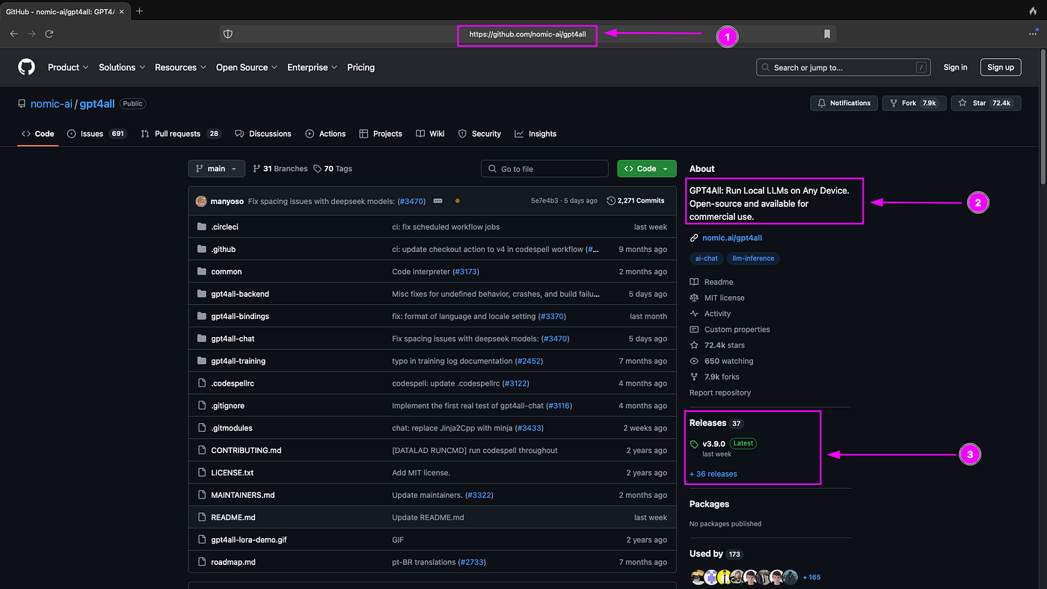View the 70 Tags link
1047x589 pixels.
(x=333, y=169)
